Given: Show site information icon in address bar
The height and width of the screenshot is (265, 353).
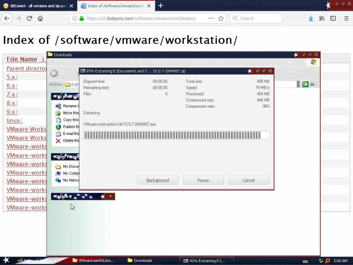Looking at the screenshot, I should point(74,18).
